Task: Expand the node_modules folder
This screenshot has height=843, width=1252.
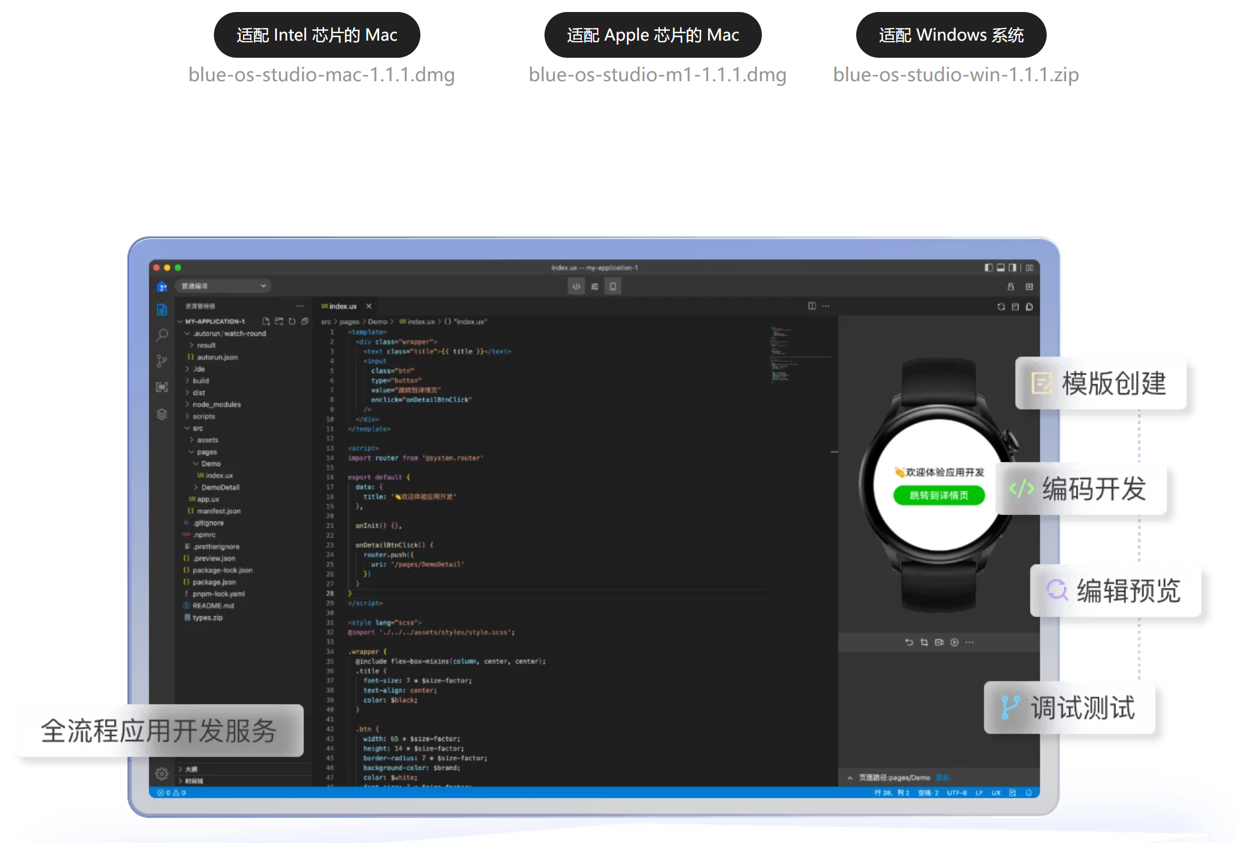Action: (216, 404)
